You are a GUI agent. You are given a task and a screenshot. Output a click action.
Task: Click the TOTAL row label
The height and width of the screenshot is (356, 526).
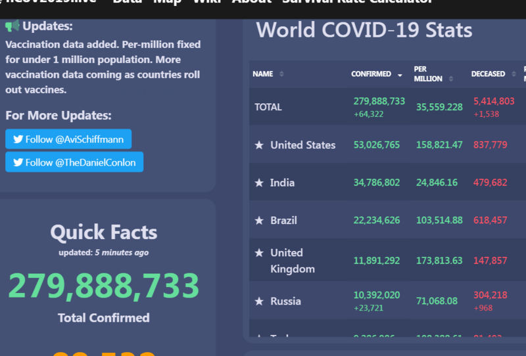pyautogui.click(x=268, y=107)
